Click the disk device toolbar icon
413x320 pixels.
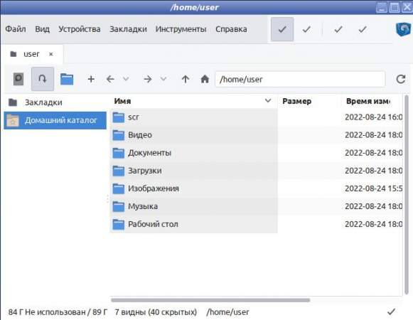tap(18, 79)
